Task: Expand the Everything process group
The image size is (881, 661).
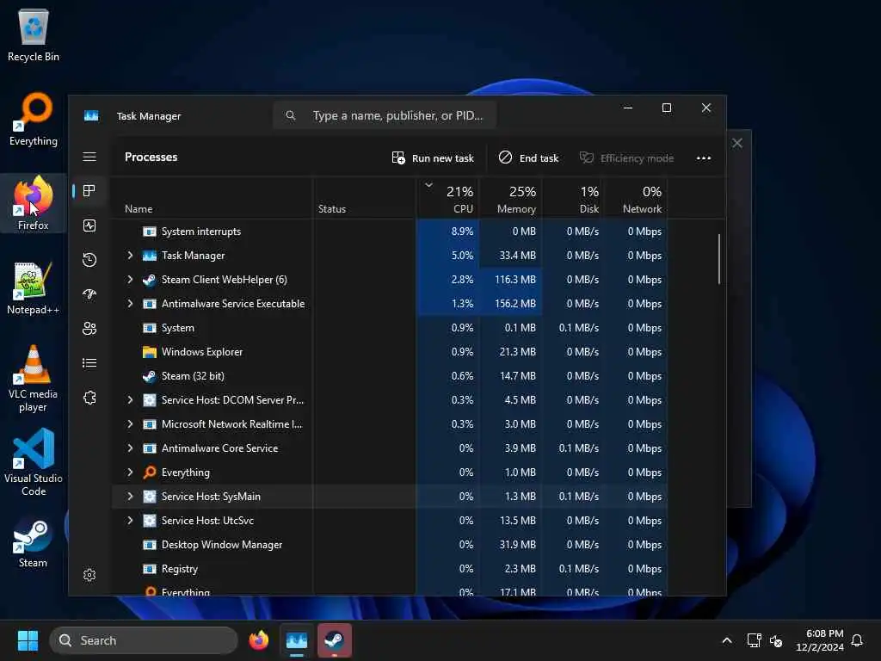Action: tap(131, 473)
